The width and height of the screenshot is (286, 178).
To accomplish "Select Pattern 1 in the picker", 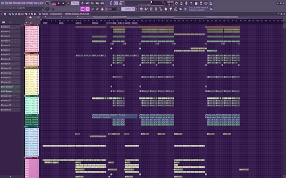I will pyautogui.click(x=11, y=27).
